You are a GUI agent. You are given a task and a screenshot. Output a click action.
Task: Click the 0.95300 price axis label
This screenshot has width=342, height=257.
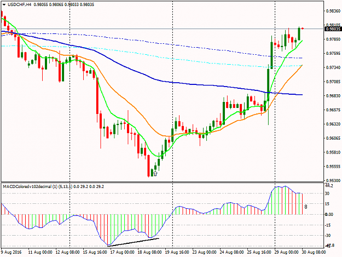(x=333, y=181)
